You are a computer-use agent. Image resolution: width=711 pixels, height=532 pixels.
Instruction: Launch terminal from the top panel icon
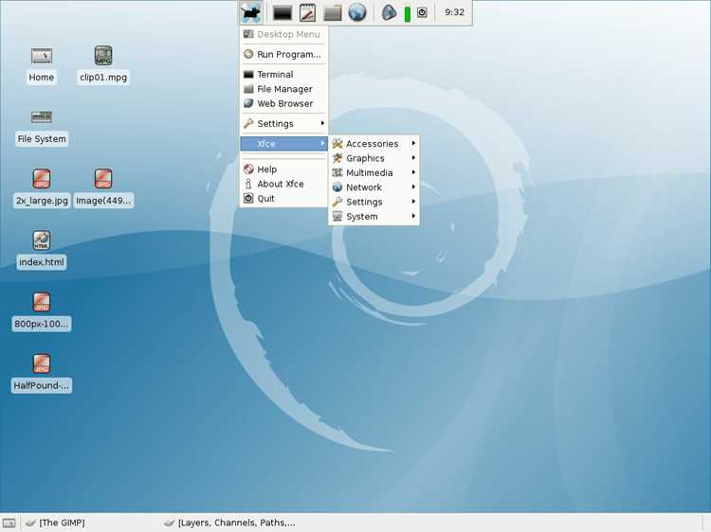[283, 12]
